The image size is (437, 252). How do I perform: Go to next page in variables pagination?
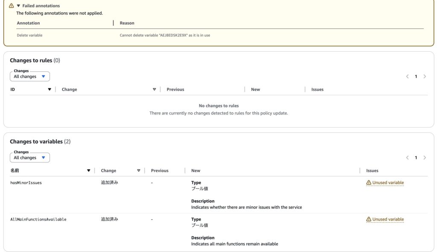point(425,158)
